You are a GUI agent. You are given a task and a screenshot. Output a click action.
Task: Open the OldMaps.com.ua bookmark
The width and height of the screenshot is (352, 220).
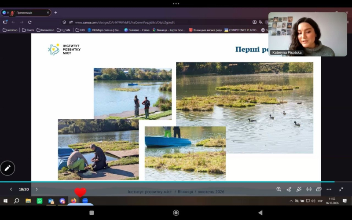[x=104, y=30]
